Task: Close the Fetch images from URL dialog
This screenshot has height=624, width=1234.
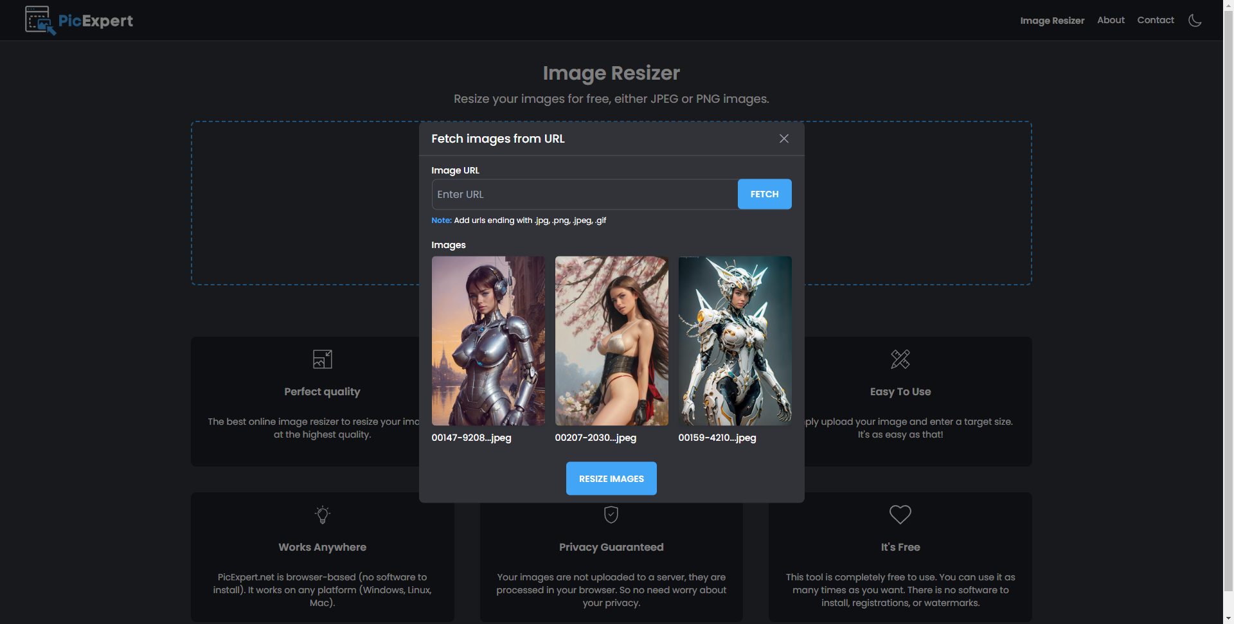Action: (784, 139)
